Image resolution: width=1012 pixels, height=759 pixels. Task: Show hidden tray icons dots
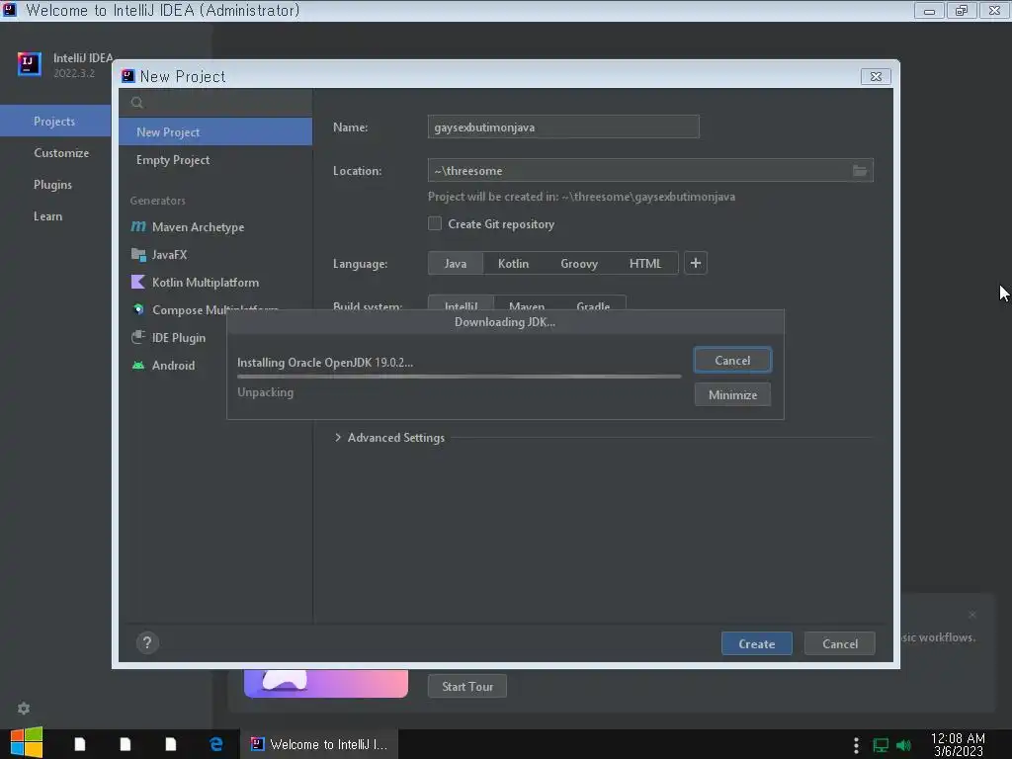click(x=856, y=745)
